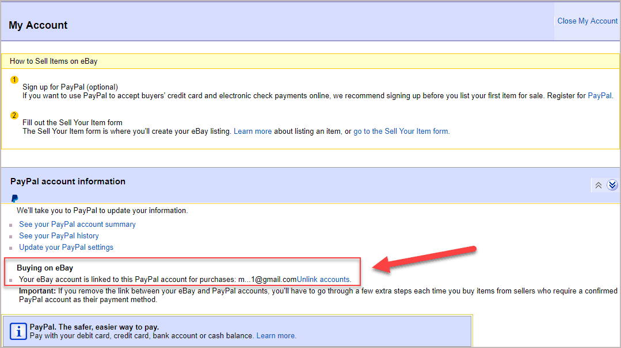Update your PayPal settings

66,248
